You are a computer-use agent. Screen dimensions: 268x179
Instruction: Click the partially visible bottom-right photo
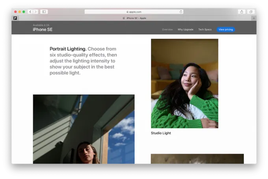(197, 158)
